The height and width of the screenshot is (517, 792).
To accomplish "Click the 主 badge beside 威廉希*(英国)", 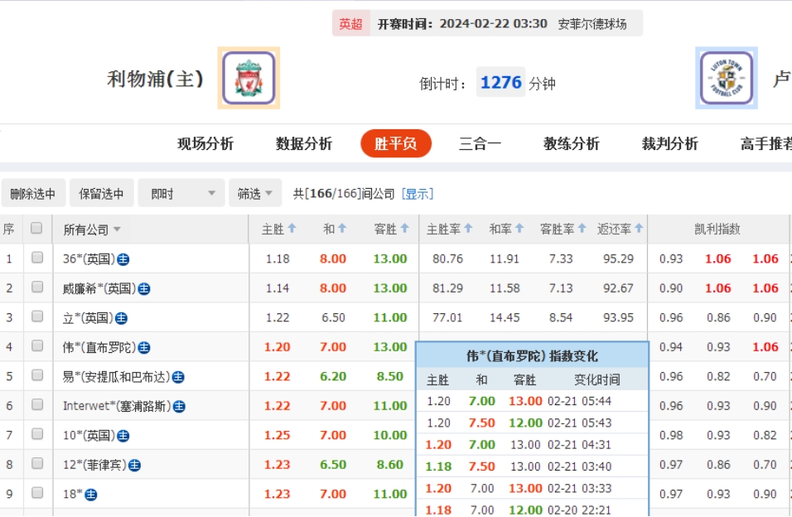I will 144,289.
